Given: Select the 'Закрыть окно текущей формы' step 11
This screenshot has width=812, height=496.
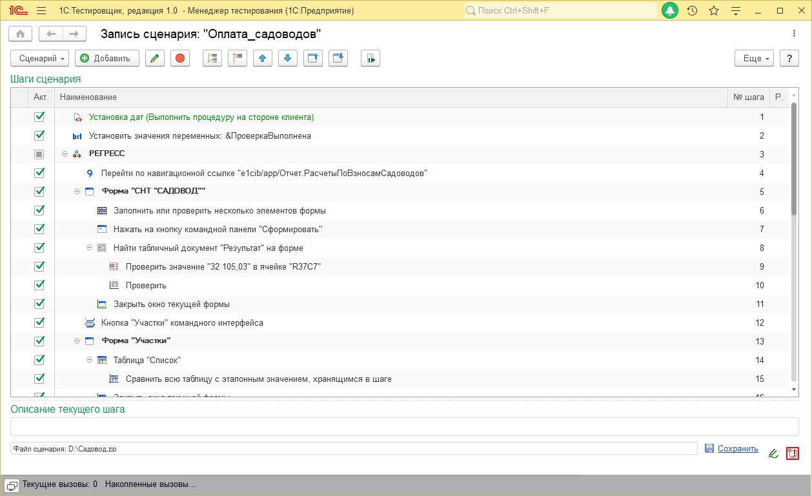Looking at the screenshot, I should (x=172, y=304).
